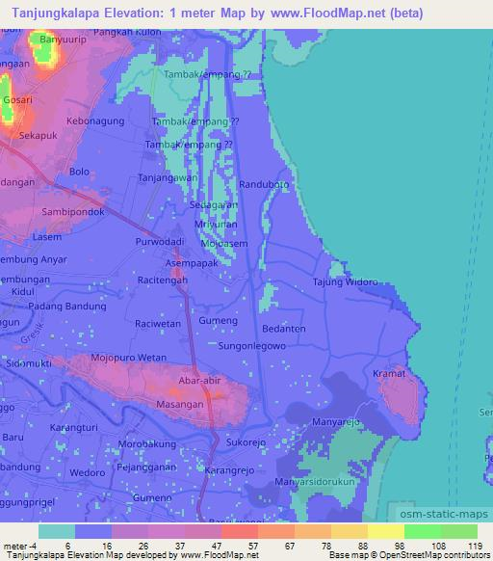
Task: Click the 'Masangan' label
Action: pyautogui.click(x=180, y=405)
